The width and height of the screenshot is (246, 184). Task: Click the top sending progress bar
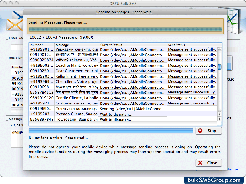(125, 29)
